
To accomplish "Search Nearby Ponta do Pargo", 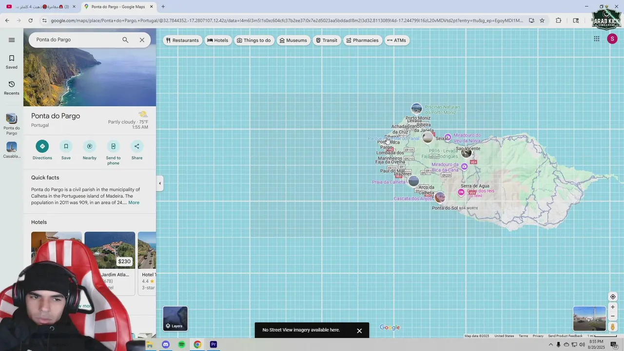I will point(90,150).
